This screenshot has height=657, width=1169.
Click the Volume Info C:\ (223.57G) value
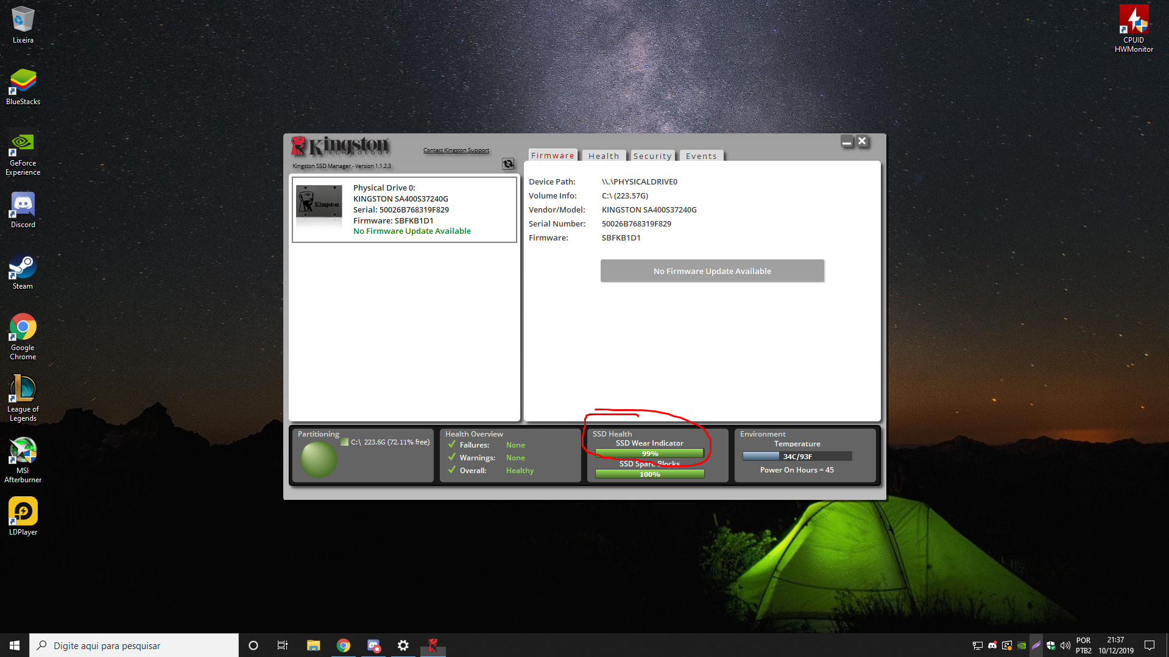(x=625, y=196)
